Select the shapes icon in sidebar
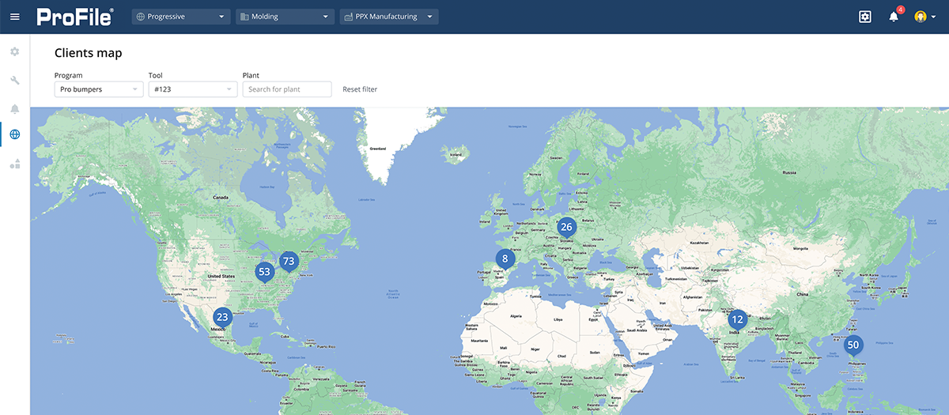Screen dimensions: 949x415 tap(14, 164)
